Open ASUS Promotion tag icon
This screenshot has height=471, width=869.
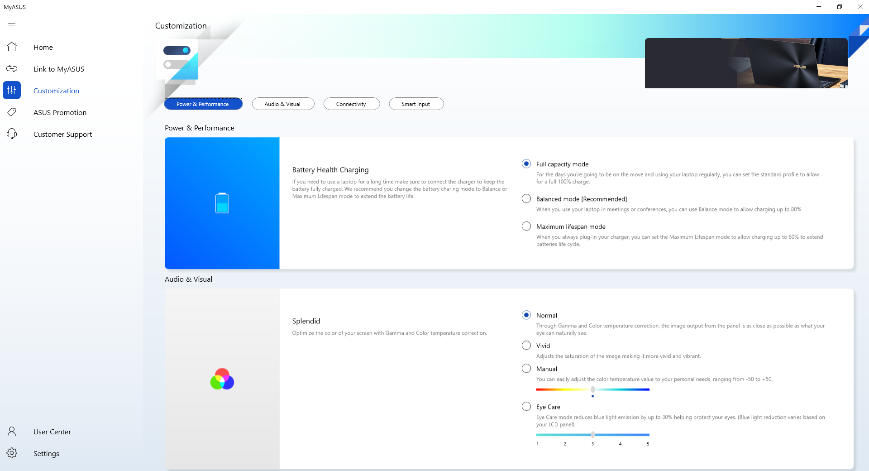pos(12,112)
